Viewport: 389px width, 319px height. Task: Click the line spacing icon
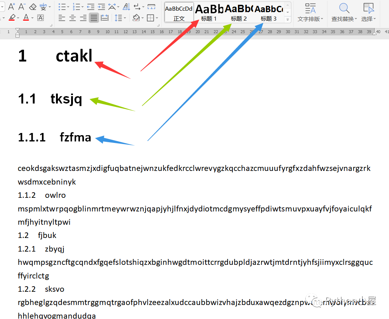coord(118,18)
